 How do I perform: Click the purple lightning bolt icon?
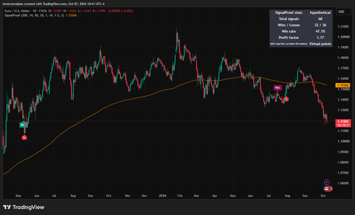pos(327,182)
